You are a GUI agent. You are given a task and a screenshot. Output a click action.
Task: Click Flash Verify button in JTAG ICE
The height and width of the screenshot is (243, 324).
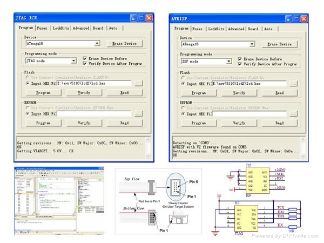[x=84, y=92]
